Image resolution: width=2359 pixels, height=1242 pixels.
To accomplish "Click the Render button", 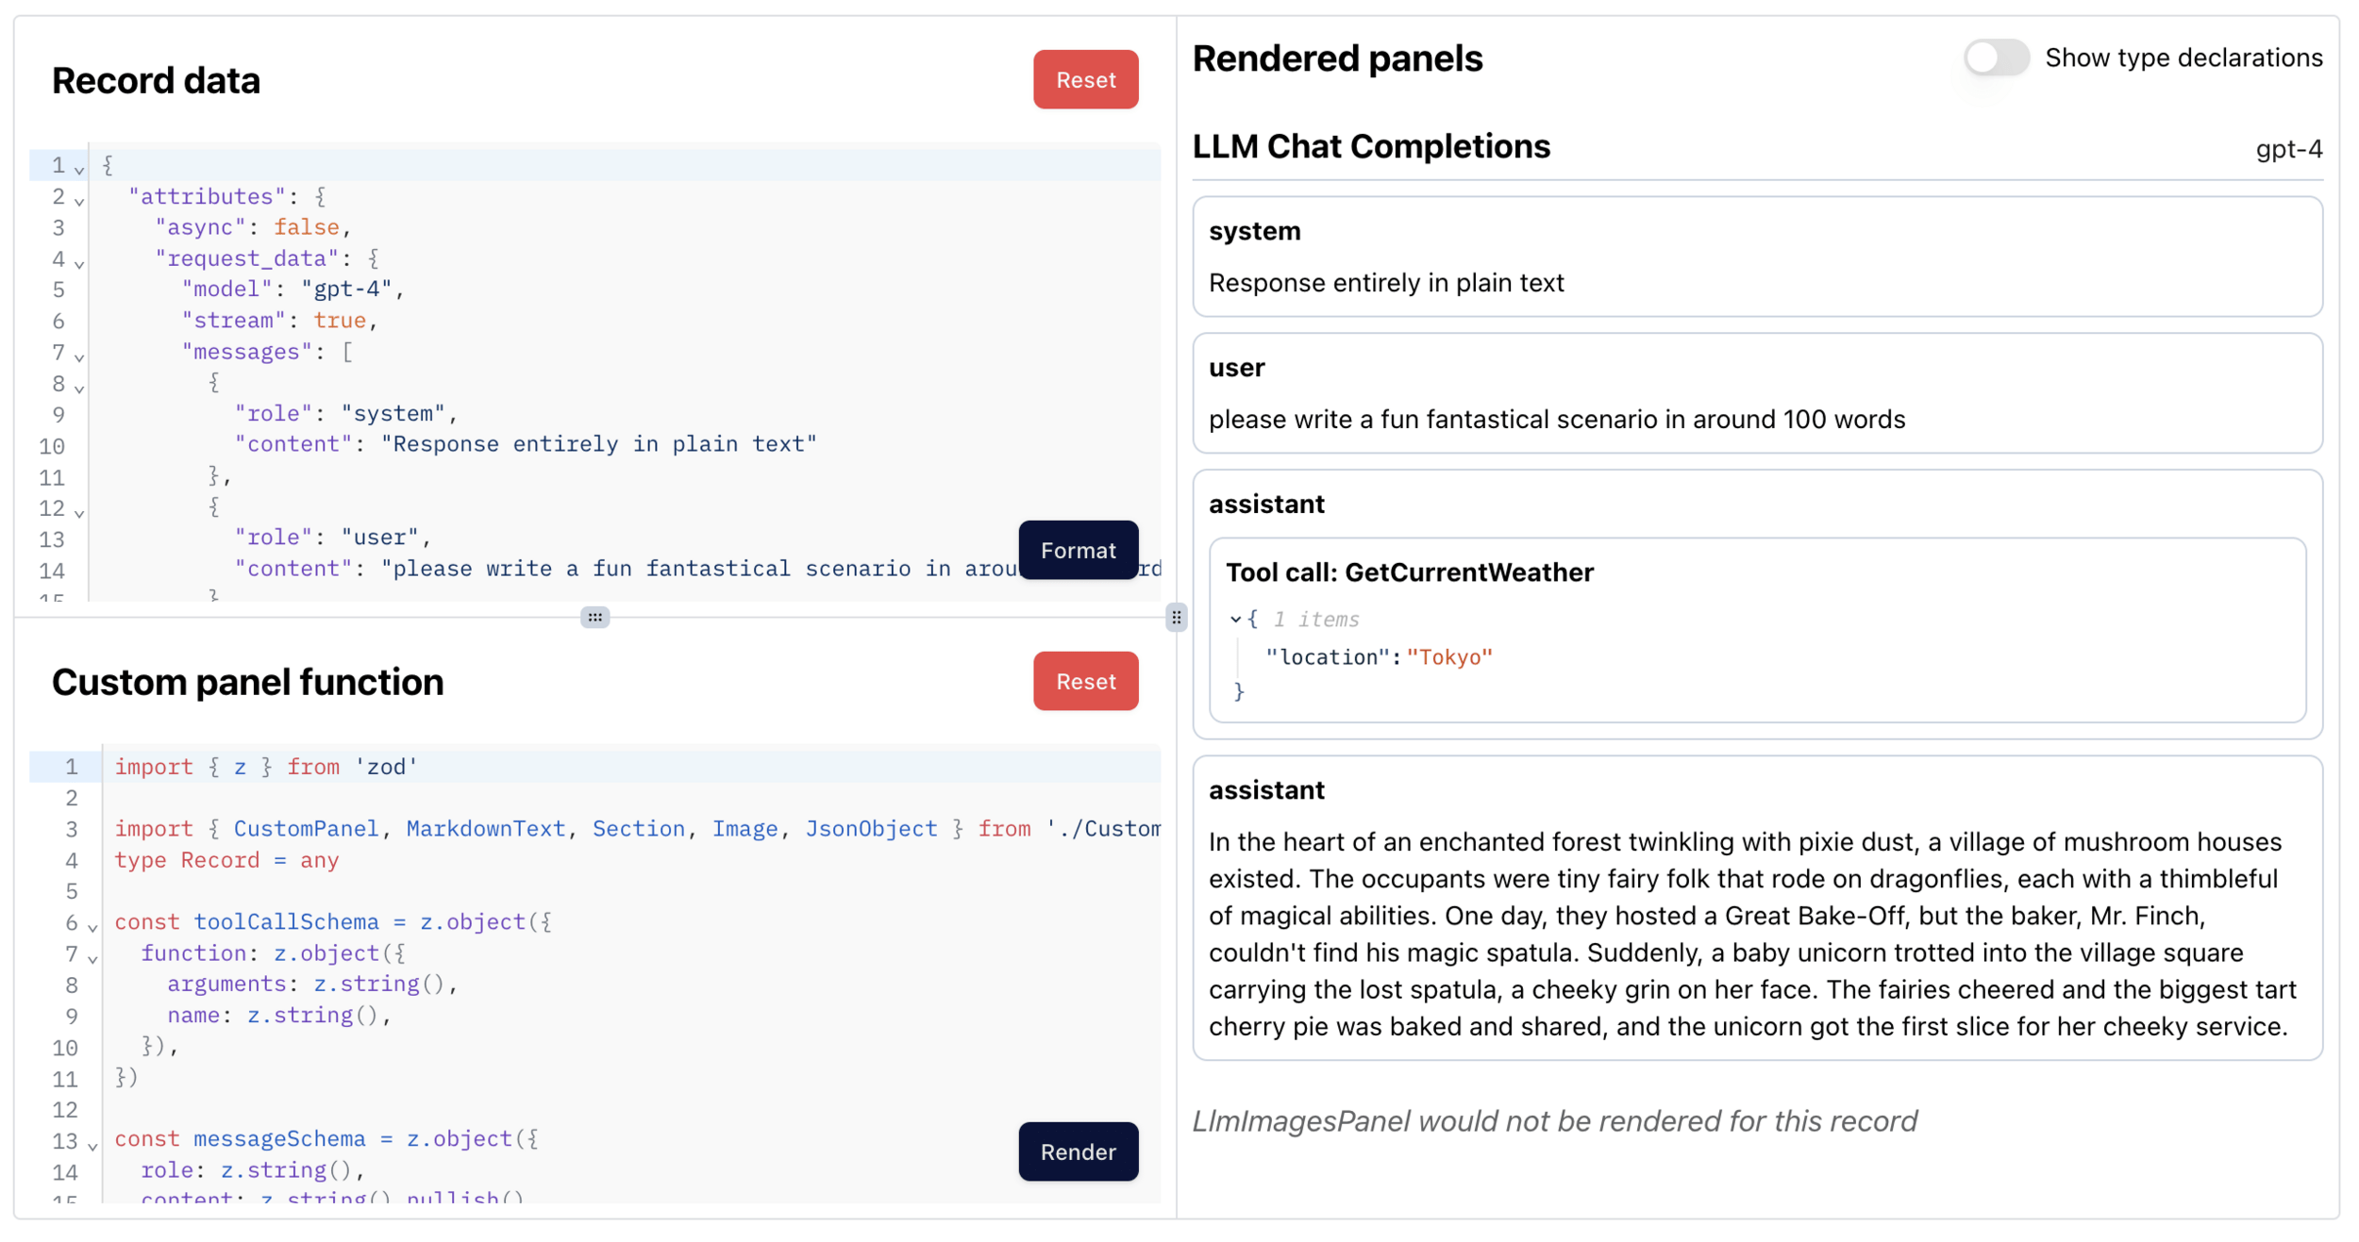I will [x=1078, y=1151].
